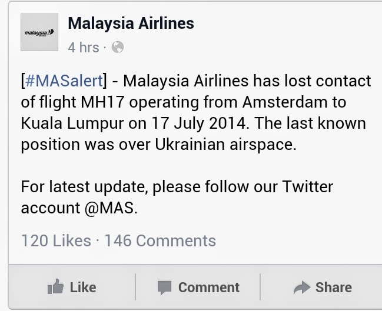Open the #MASalert hashtag
The width and height of the screenshot is (382, 311).
click(x=64, y=81)
